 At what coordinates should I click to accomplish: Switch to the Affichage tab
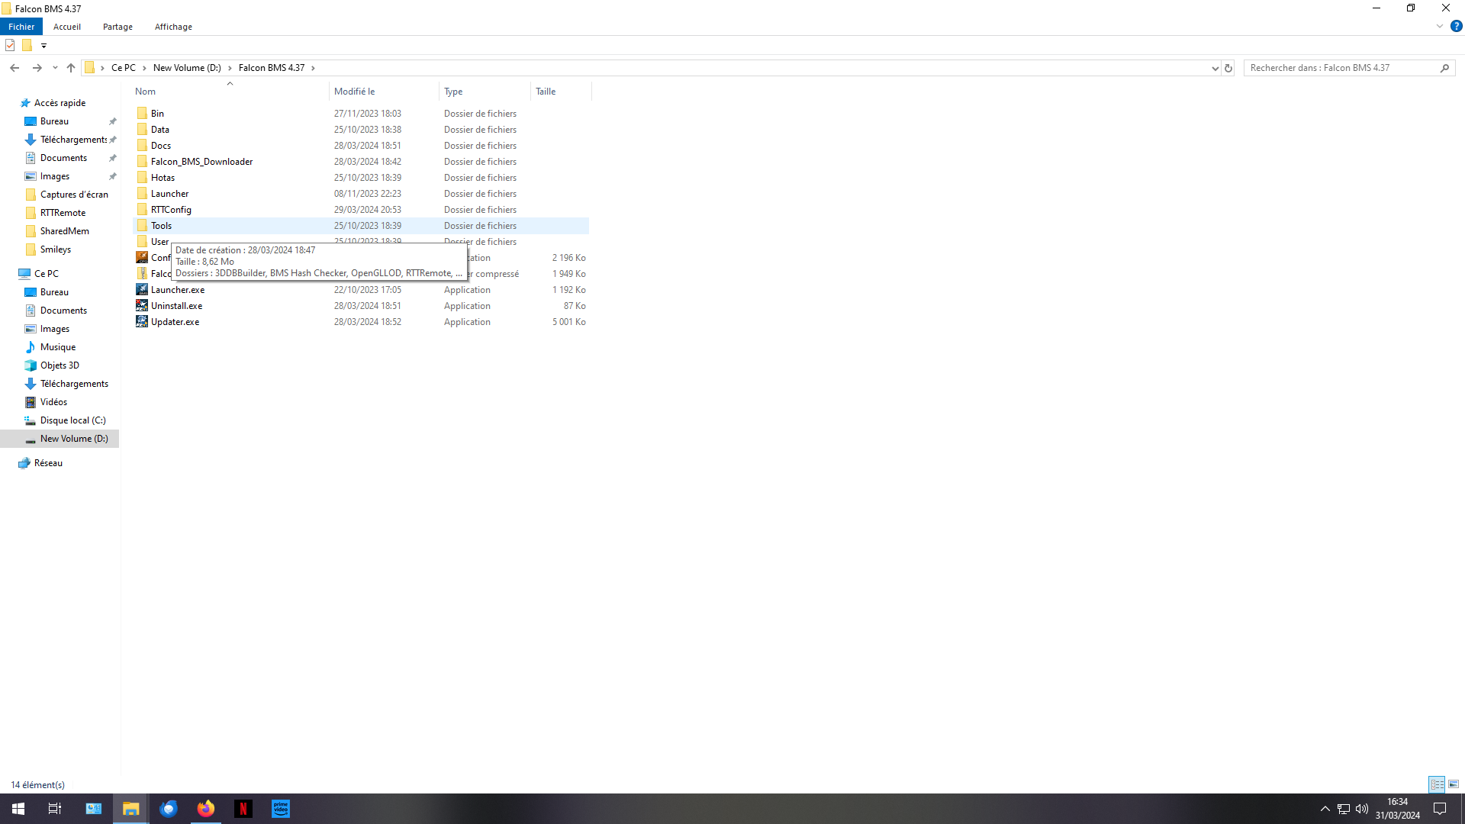click(x=173, y=27)
